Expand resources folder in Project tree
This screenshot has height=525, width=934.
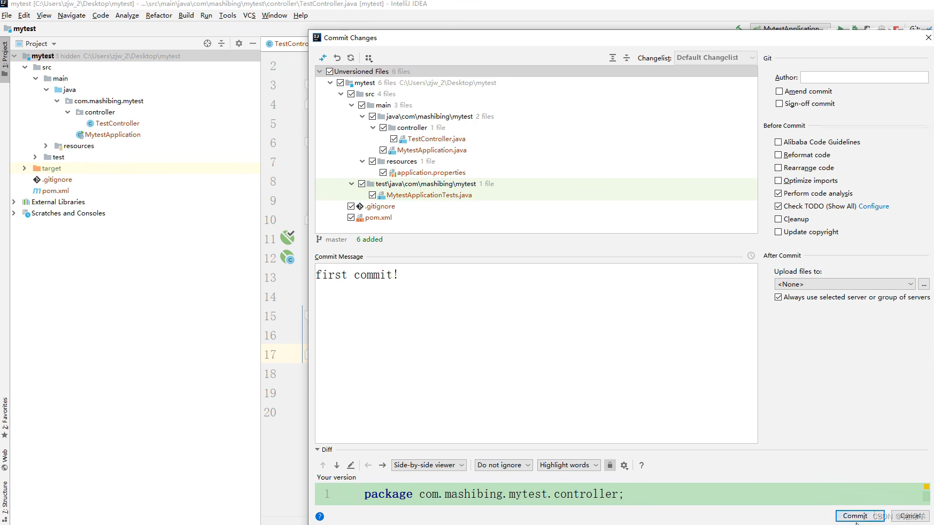(x=45, y=146)
